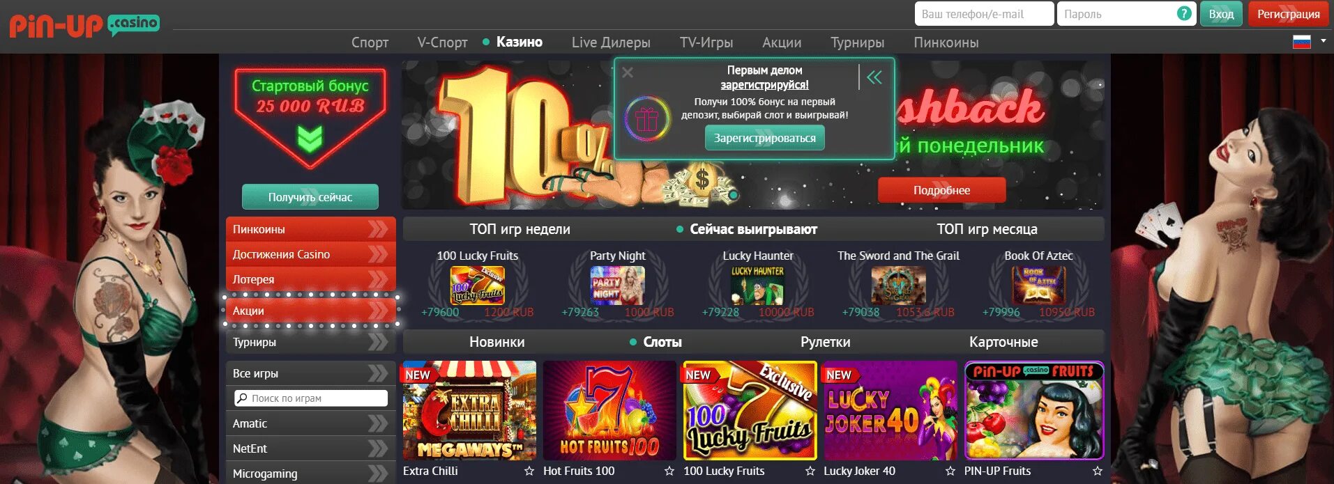Viewport: 1334px width, 484px height.
Task: Favorite Extra Chilli with star icon
Action: [x=529, y=471]
